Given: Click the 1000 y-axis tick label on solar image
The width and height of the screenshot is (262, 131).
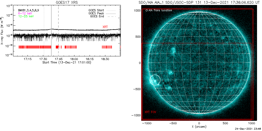Looking at the screenshot, I should pos(137,10).
